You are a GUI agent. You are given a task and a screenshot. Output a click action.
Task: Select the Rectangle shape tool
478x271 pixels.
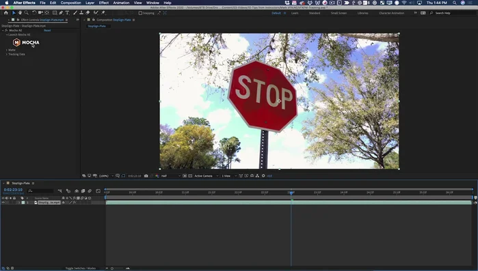click(55, 13)
